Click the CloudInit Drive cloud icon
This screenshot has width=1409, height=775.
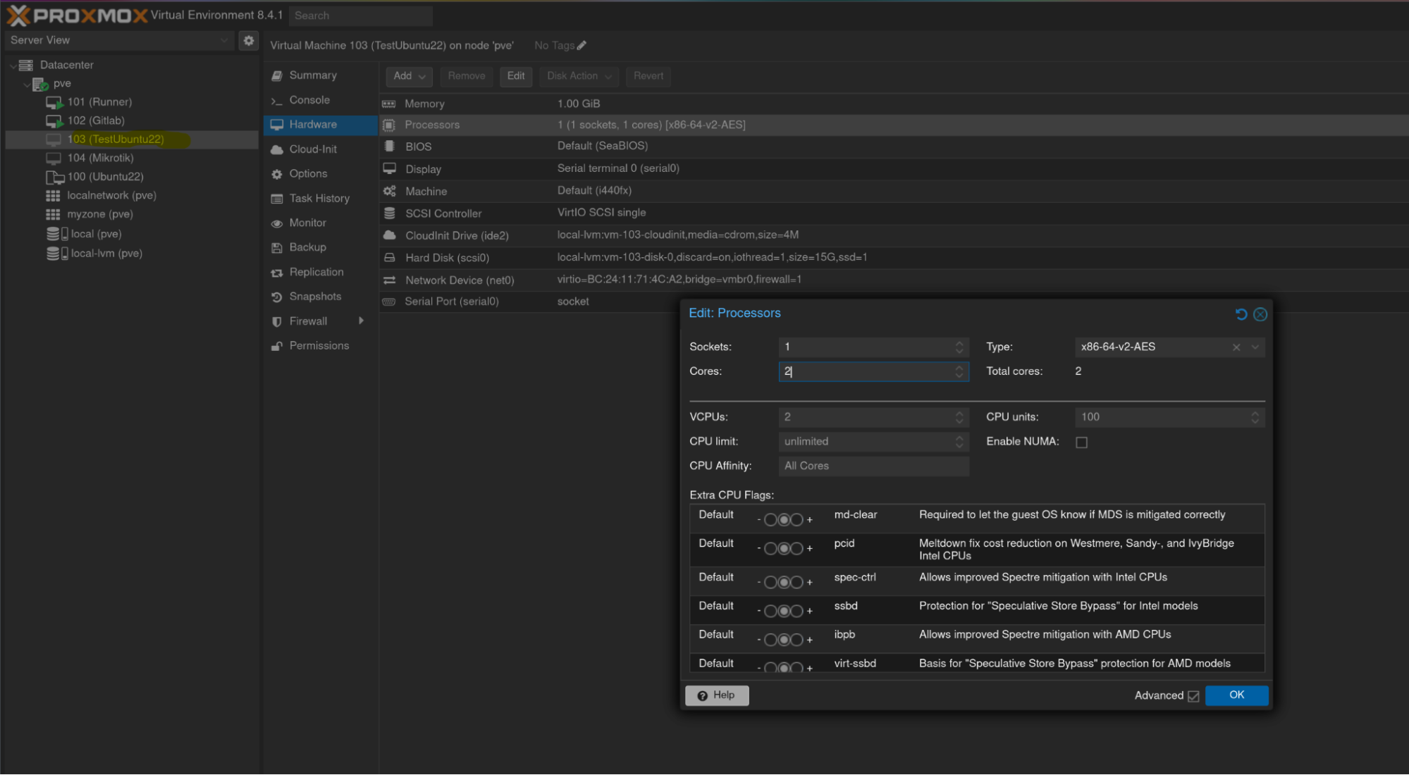tap(389, 235)
